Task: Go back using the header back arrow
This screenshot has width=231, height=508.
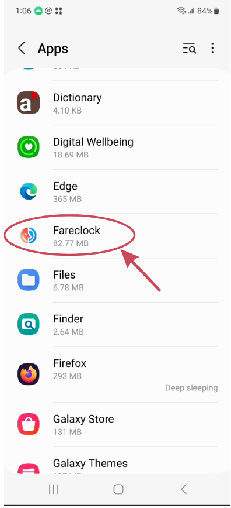Action: pyautogui.click(x=22, y=48)
